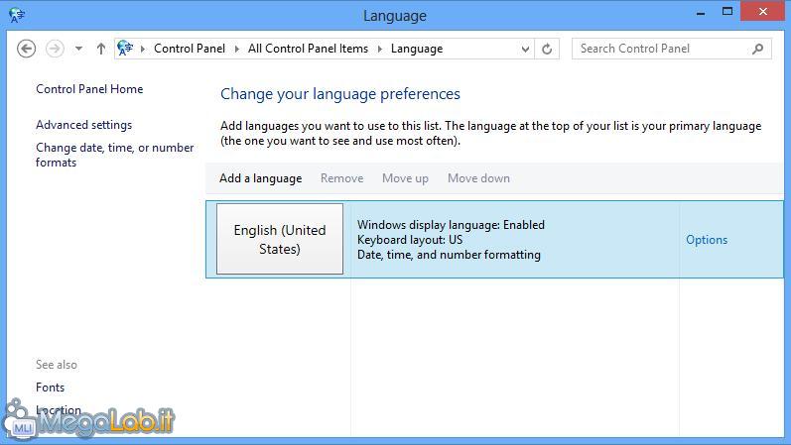Open Options for English (United States)
Screen dimensions: 791x445
(x=707, y=240)
